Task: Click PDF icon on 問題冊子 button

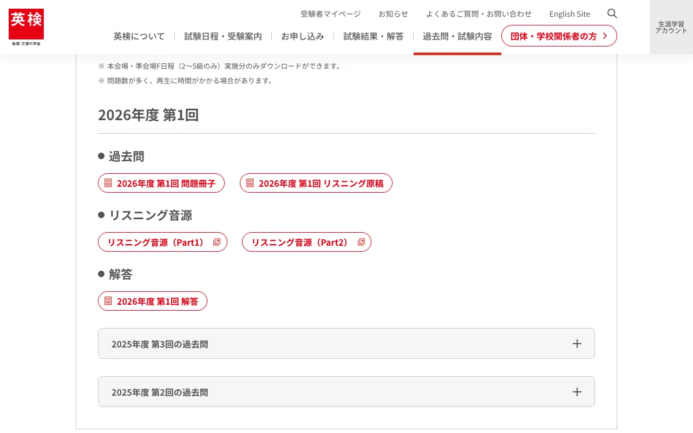Action: (108, 183)
